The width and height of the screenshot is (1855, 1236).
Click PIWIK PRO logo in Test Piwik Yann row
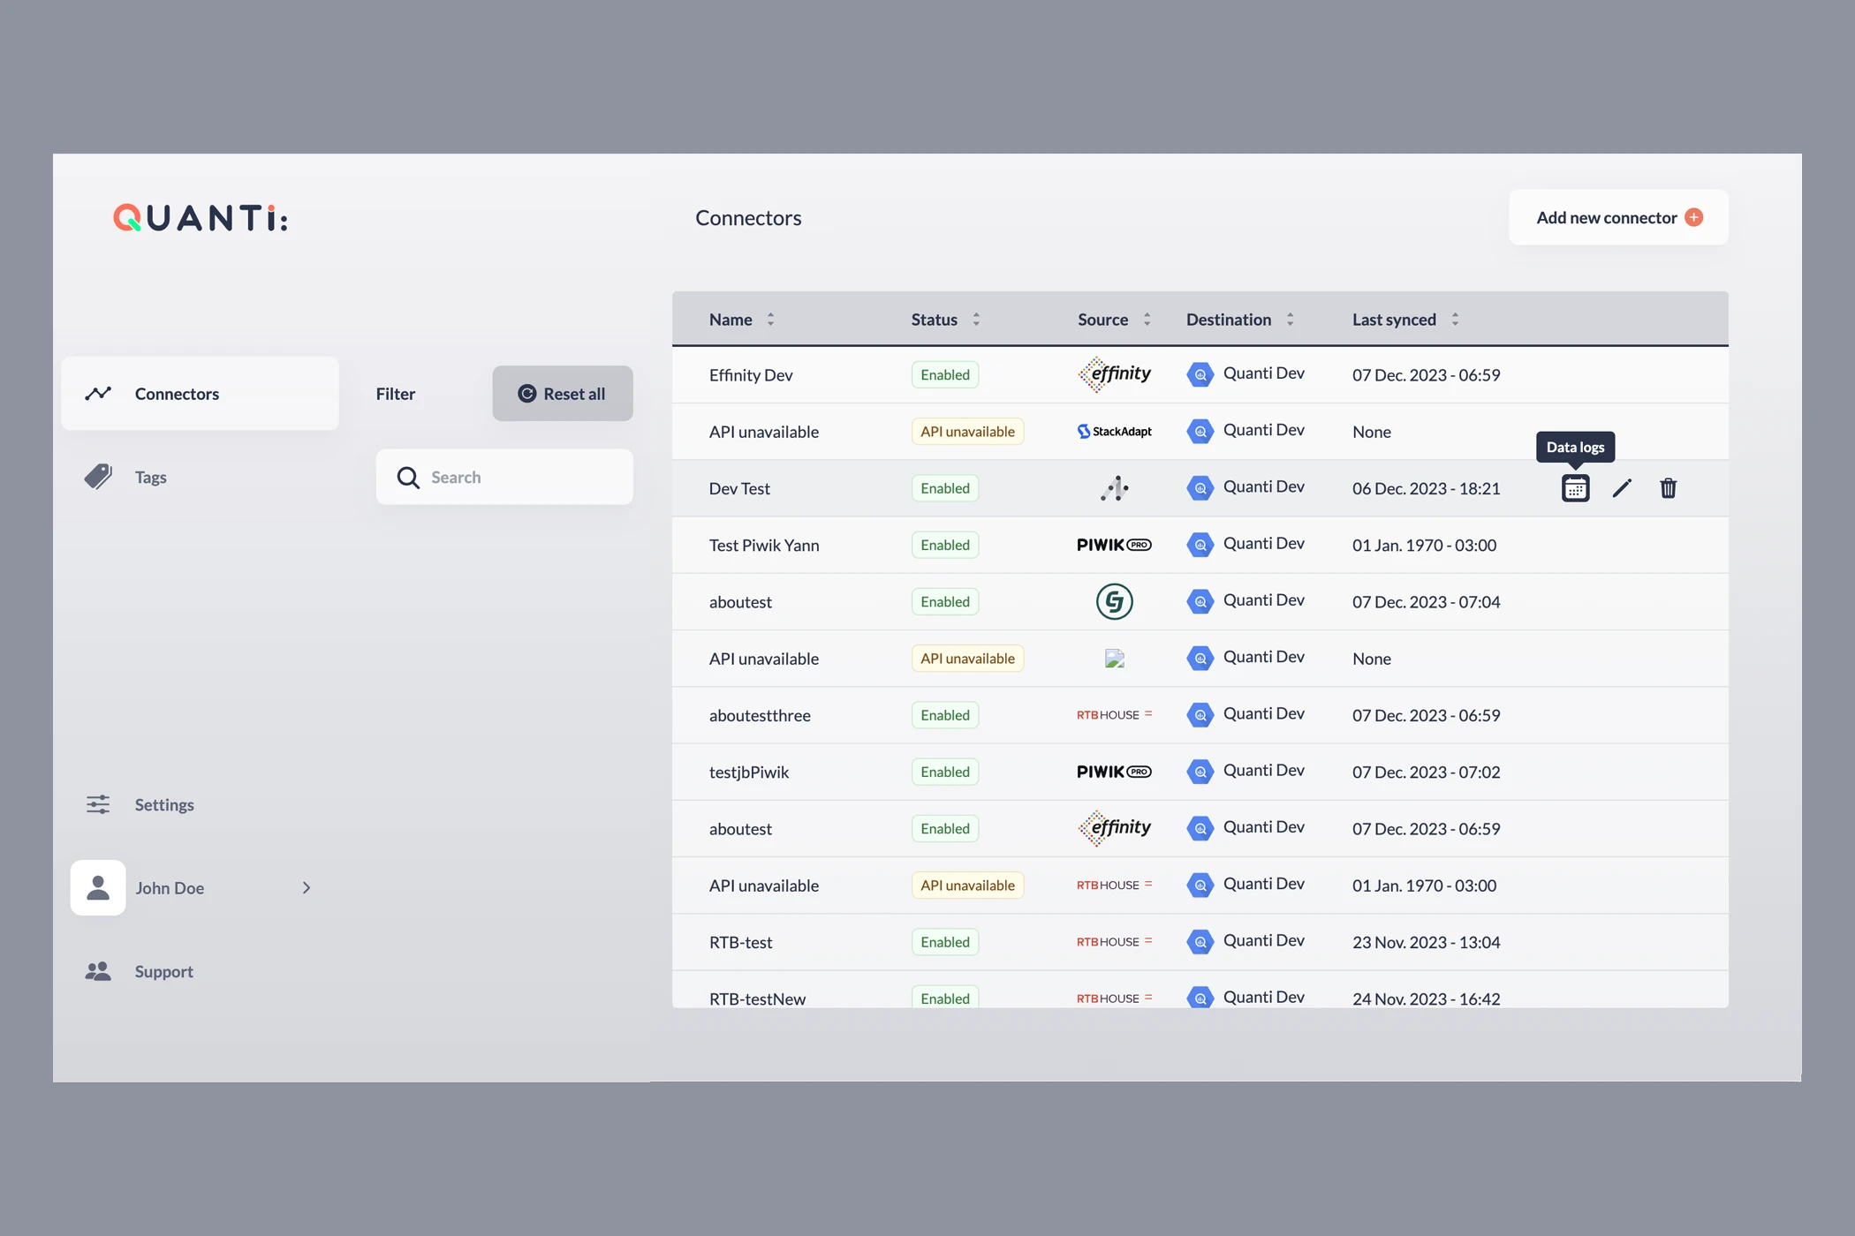(x=1115, y=545)
